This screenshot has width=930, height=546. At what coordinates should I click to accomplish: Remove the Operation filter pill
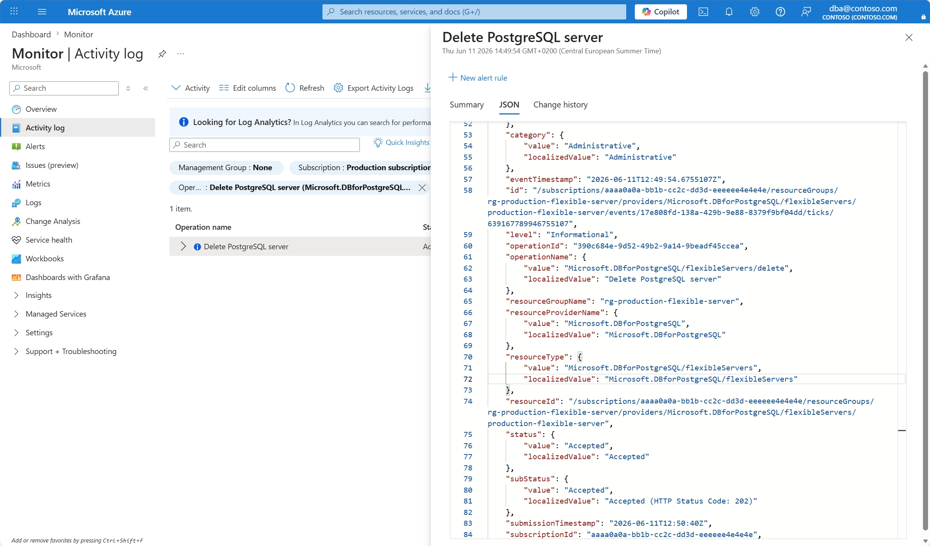click(x=422, y=188)
